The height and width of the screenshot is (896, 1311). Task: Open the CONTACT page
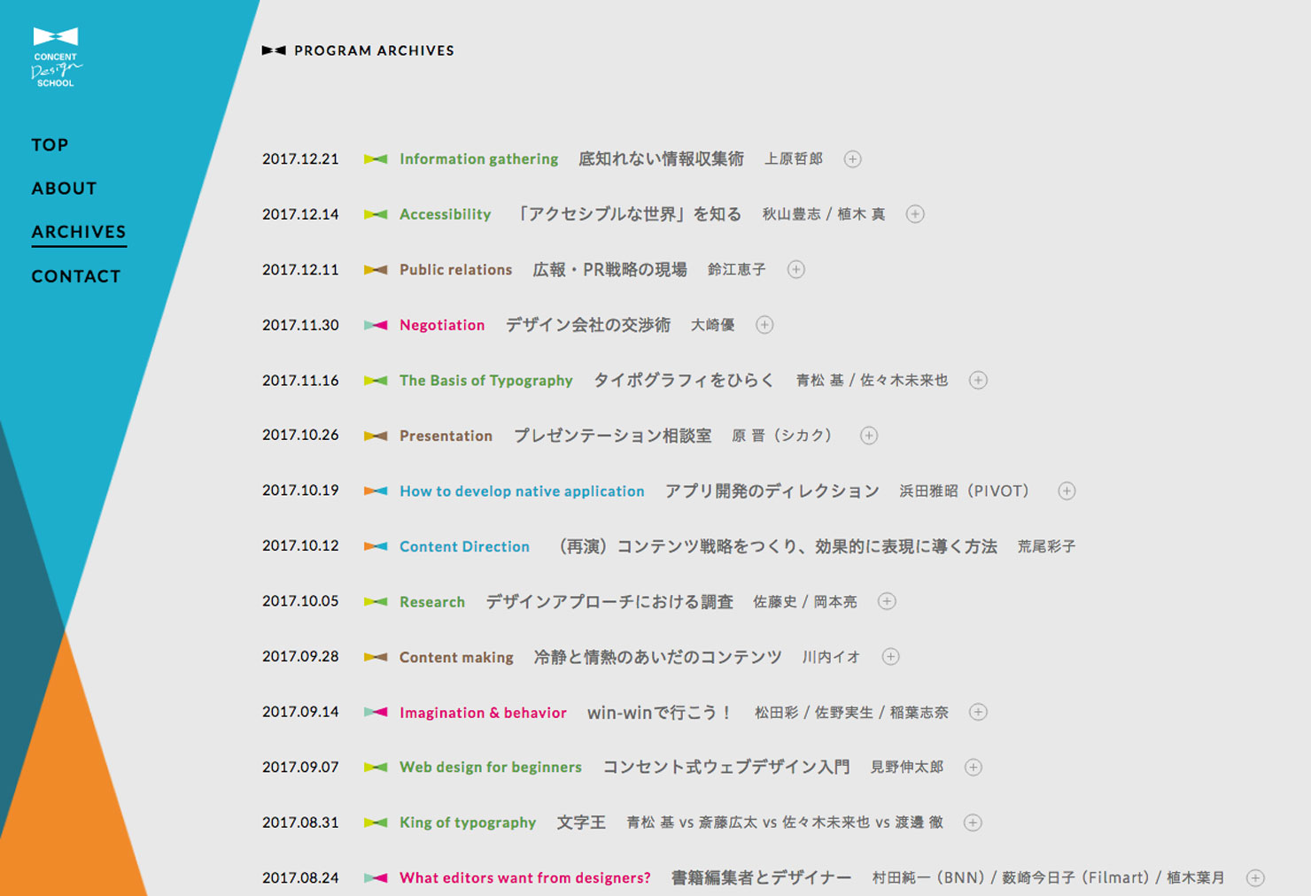pos(76,276)
